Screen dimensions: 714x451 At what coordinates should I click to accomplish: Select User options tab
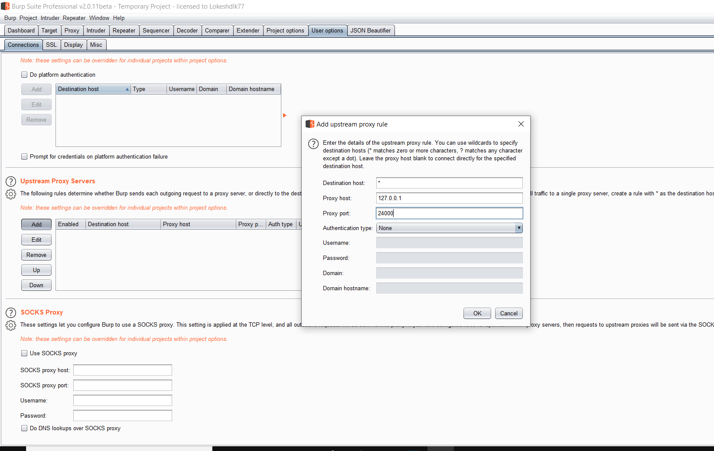(x=327, y=30)
